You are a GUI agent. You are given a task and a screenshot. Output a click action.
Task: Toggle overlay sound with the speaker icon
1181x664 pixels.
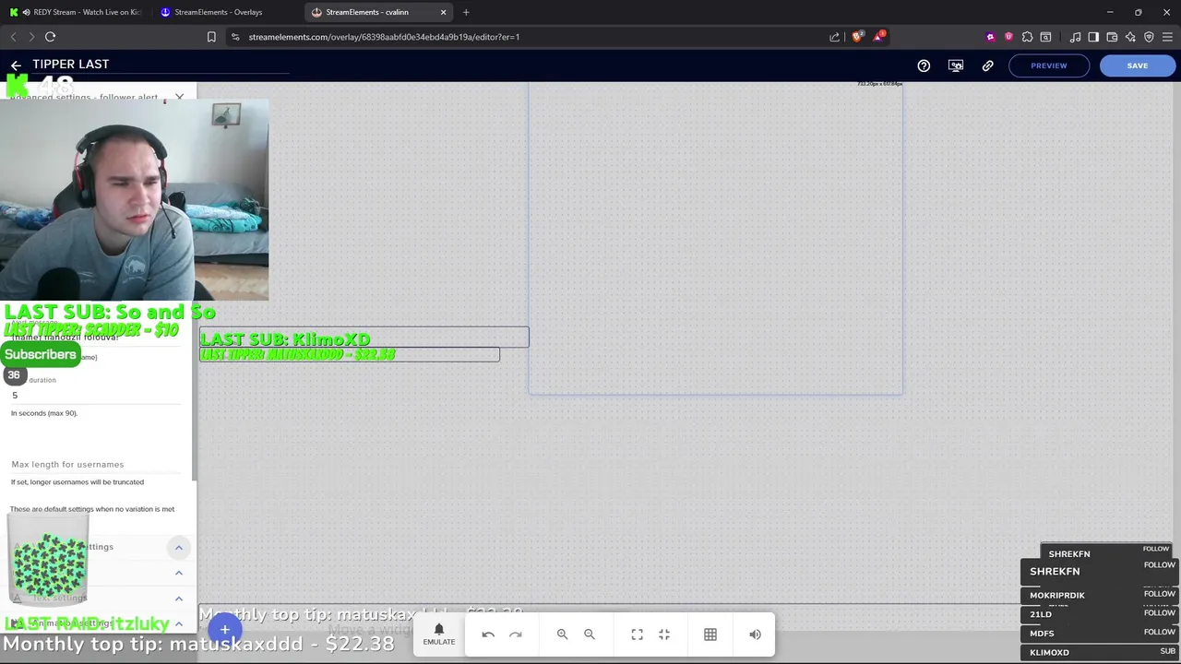[x=755, y=634]
